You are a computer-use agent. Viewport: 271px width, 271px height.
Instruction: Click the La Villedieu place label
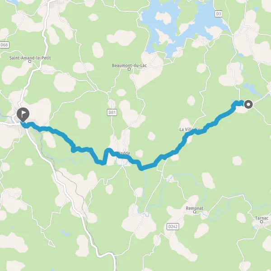click(191, 129)
